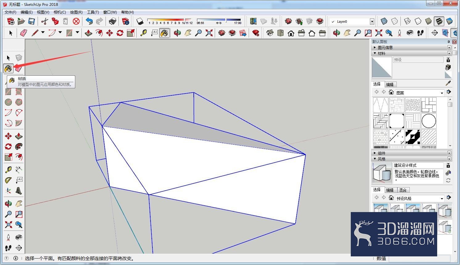Enable the Wireframe face style
Viewport: 460px width, 265px height.
click(x=408, y=21)
